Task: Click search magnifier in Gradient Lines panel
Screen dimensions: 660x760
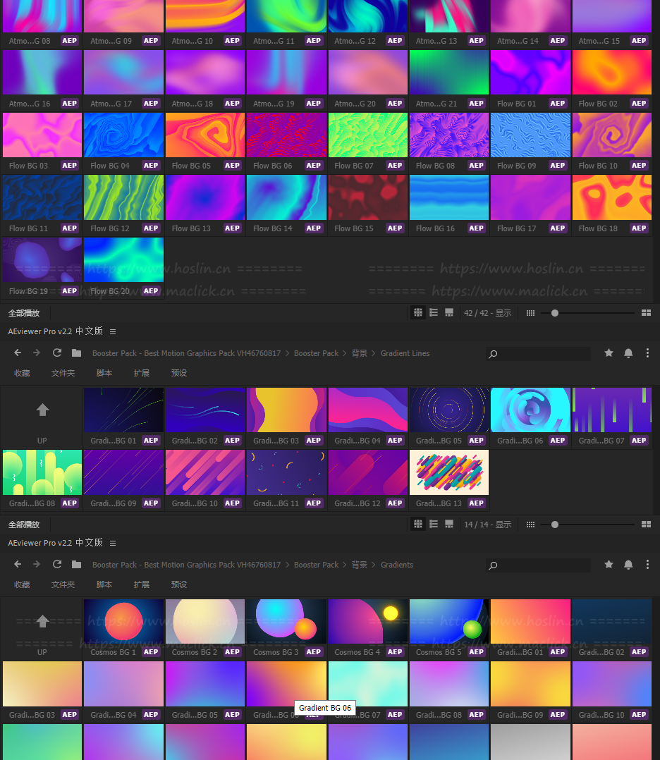Action: click(x=493, y=354)
